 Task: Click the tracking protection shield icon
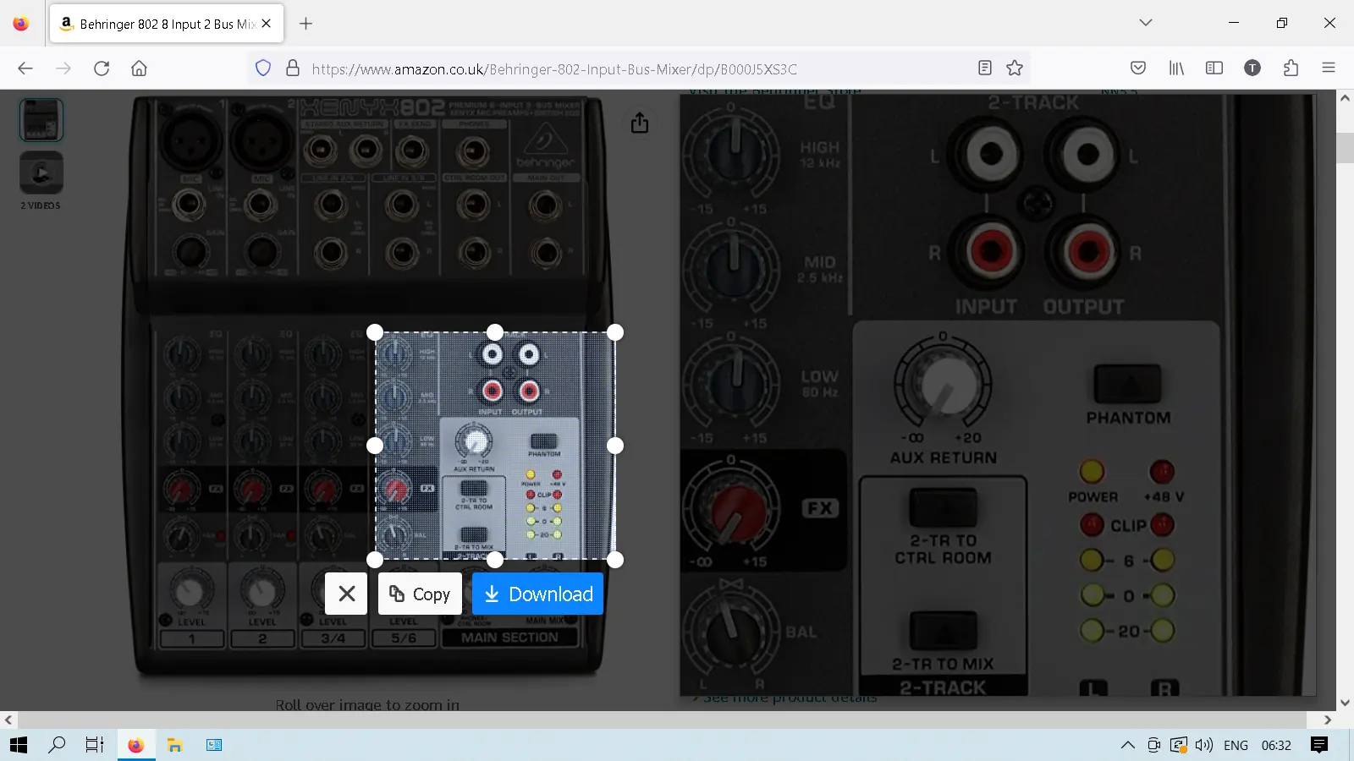point(263,68)
